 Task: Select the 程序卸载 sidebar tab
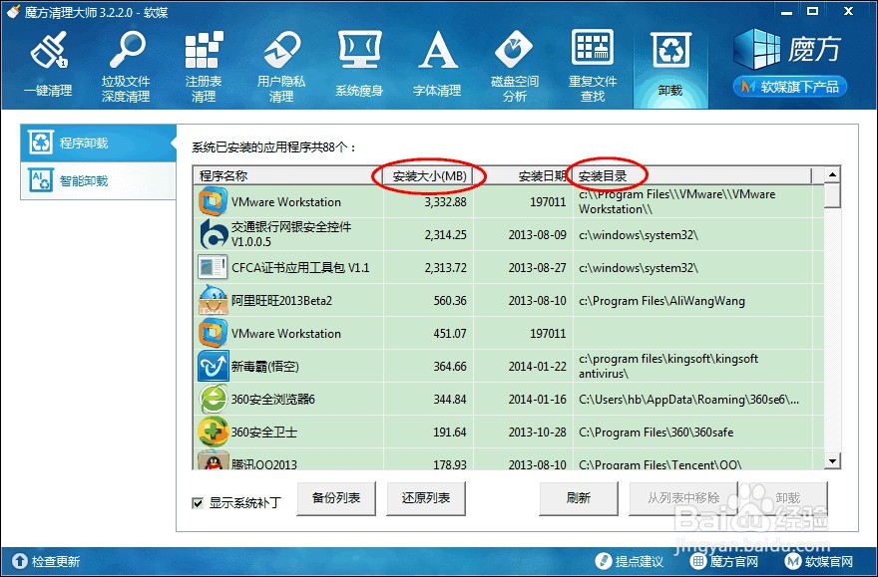coord(99,144)
